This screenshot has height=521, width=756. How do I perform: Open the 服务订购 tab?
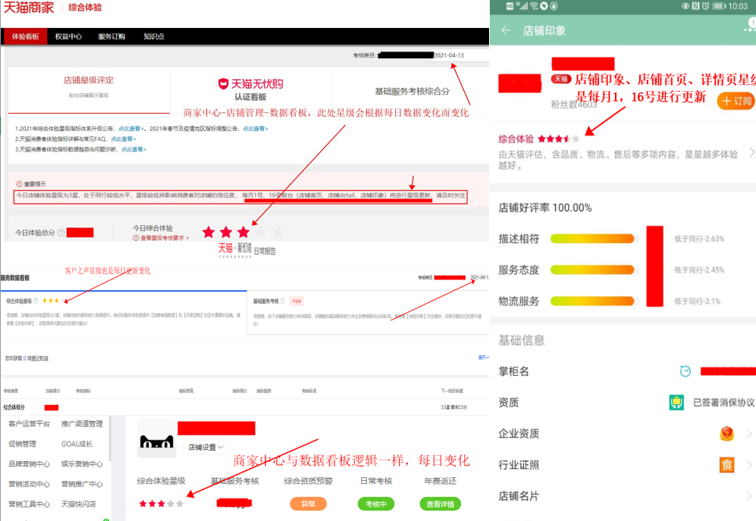[x=111, y=36]
